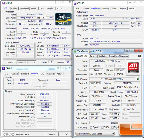This screenshot has width=144, height=138.
Task: Expand the AMD Radeon HD 6900 Series dropdown
Action: 95,134
